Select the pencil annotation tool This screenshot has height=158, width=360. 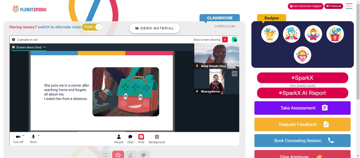click(131, 155)
